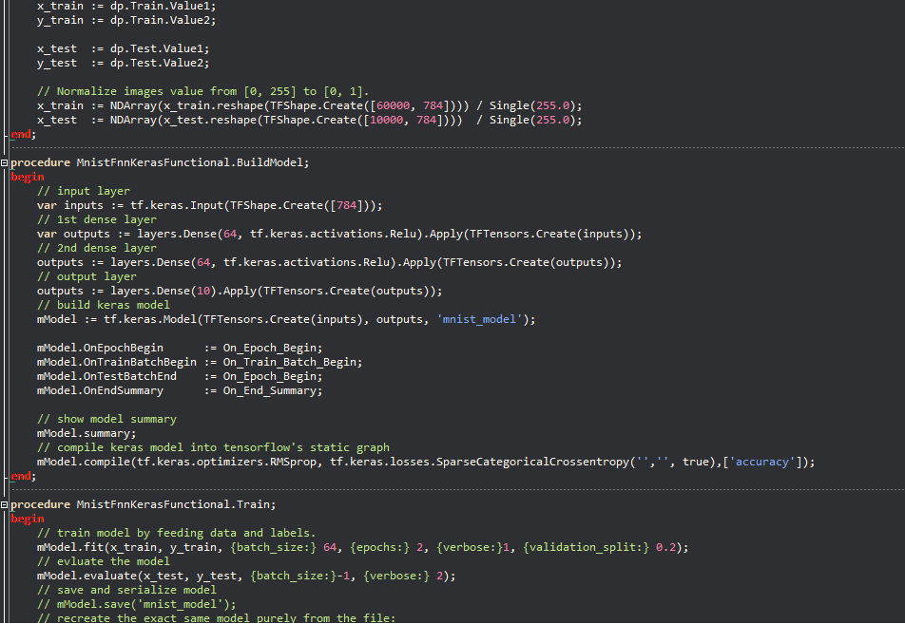Click the 'begin' keyword under Train procedure
This screenshot has width=905, height=624.
[28, 519]
